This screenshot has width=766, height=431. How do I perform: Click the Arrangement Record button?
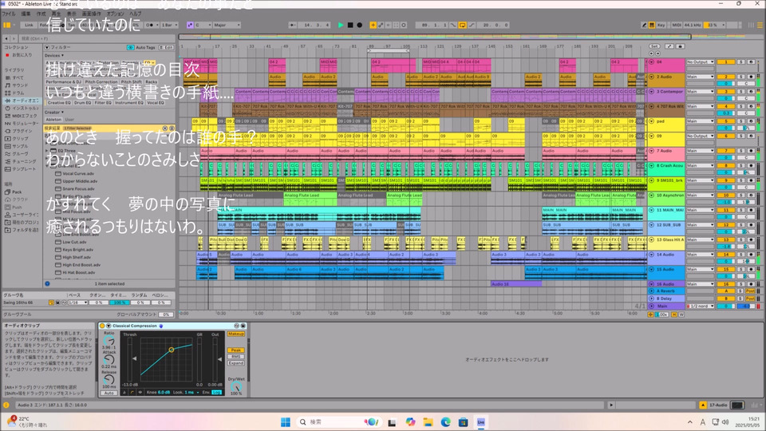click(x=360, y=25)
